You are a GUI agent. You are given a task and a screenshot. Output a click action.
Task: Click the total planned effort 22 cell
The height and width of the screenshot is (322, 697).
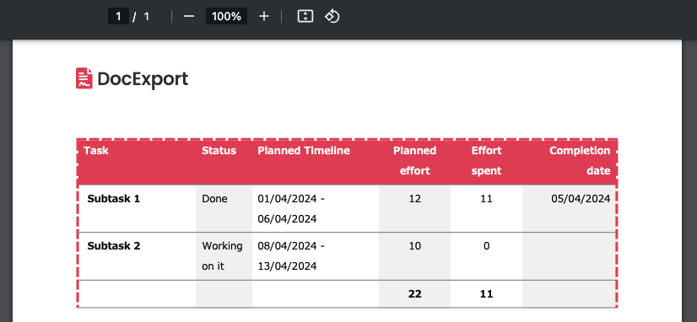[x=414, y=293]
